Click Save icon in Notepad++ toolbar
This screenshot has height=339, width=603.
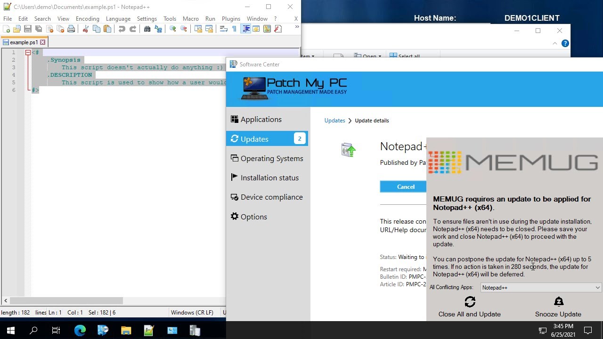click(x=28, y=29)
